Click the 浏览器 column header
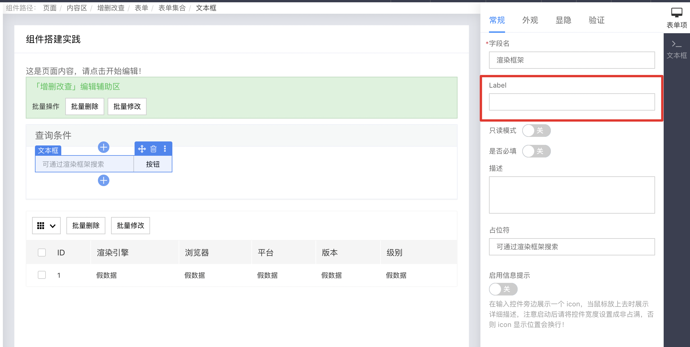 pyautogui.click(x=197, y=253)
